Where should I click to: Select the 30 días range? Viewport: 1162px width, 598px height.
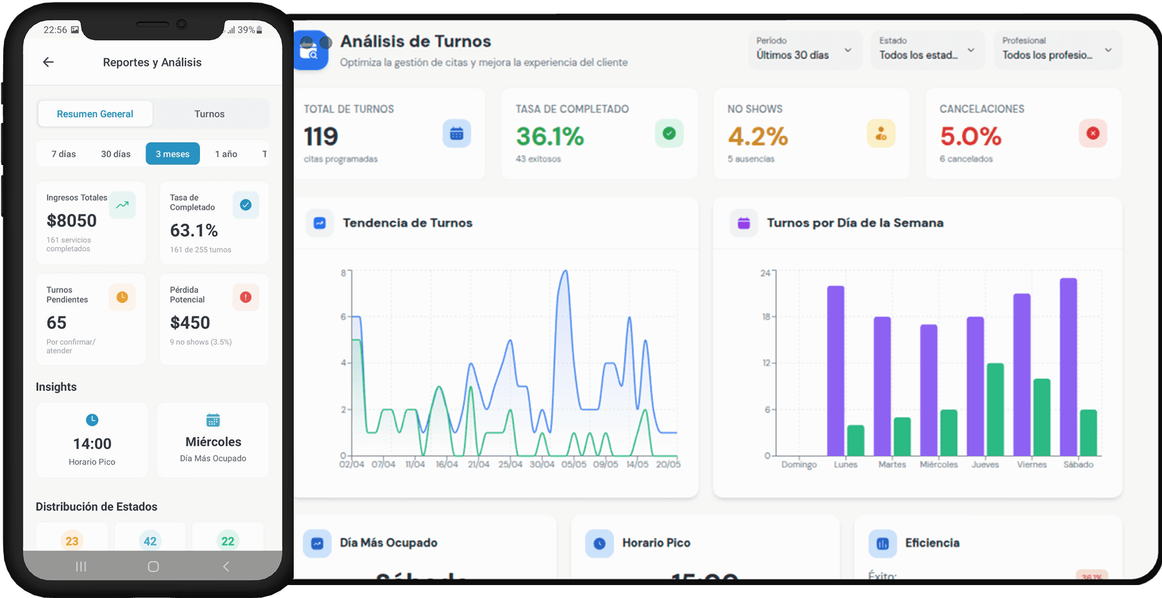116,154
